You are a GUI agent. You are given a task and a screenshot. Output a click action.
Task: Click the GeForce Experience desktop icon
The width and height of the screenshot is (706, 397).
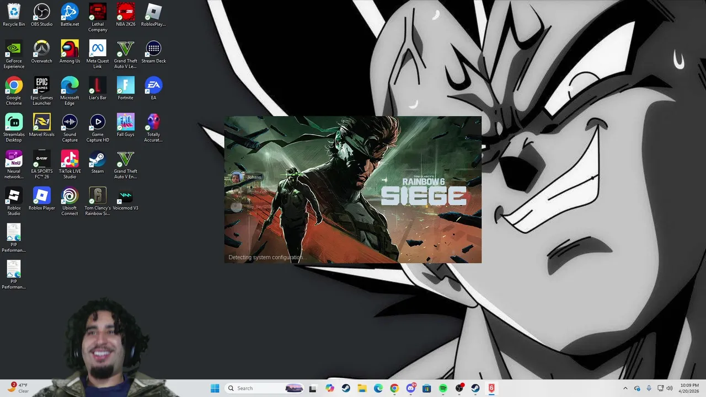point(14,54)
